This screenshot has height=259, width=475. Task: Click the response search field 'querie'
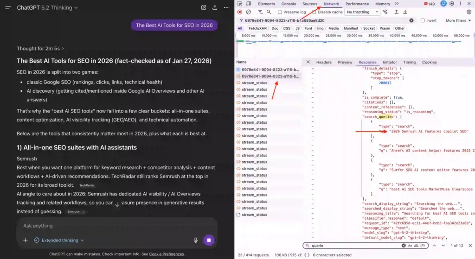click(x=356, y=246)
